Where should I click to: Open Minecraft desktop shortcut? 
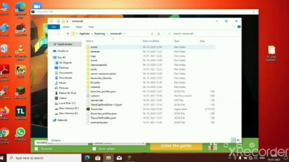[x=20, y=93]
